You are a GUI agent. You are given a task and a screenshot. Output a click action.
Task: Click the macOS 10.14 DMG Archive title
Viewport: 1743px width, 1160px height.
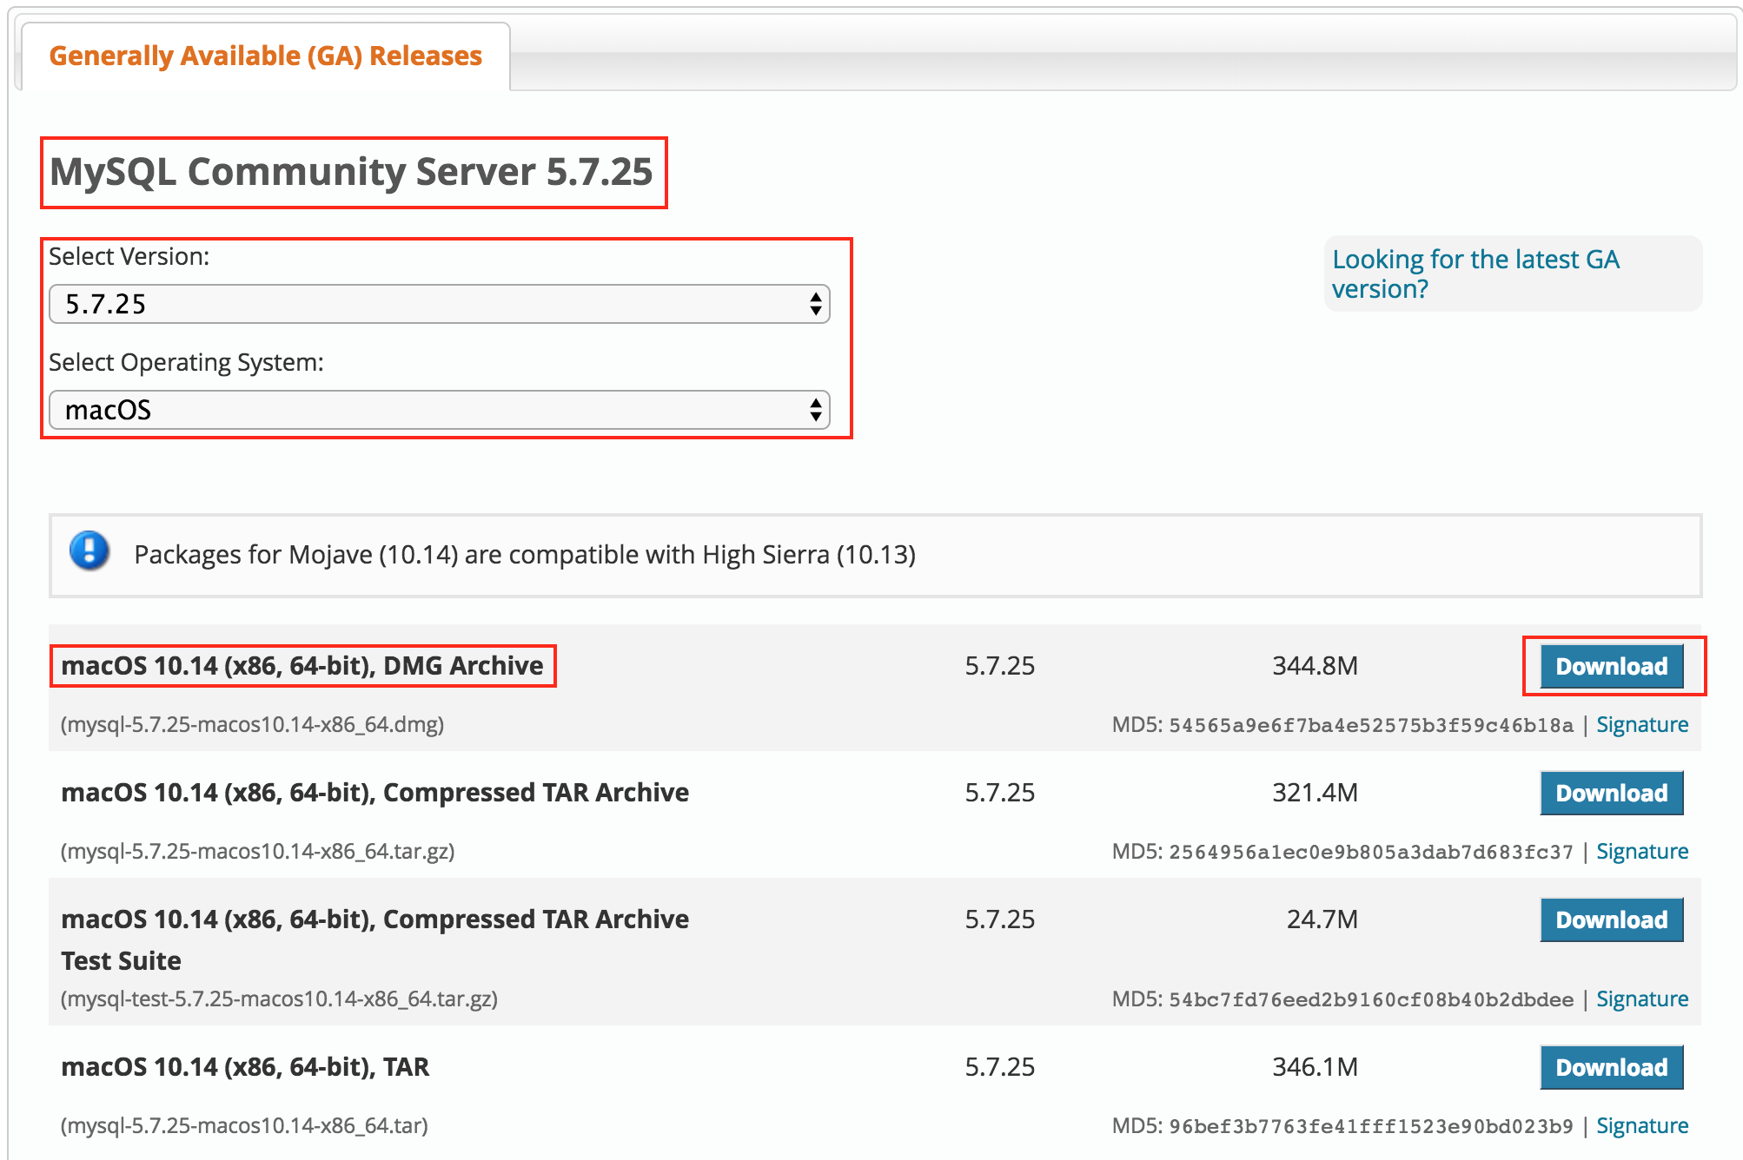tap(302, 666)
